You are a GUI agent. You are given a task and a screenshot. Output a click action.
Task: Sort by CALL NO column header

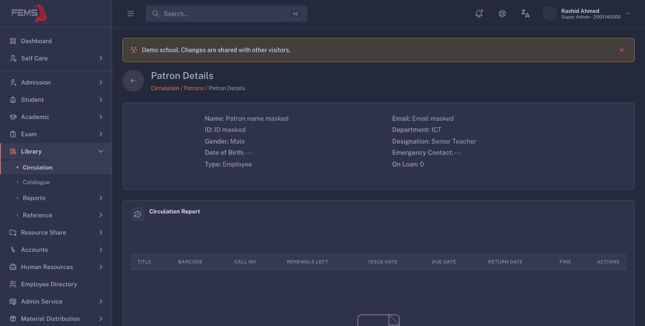coord(245,262)
